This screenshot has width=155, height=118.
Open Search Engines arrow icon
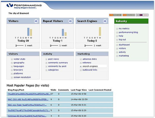tap(105, 21)
